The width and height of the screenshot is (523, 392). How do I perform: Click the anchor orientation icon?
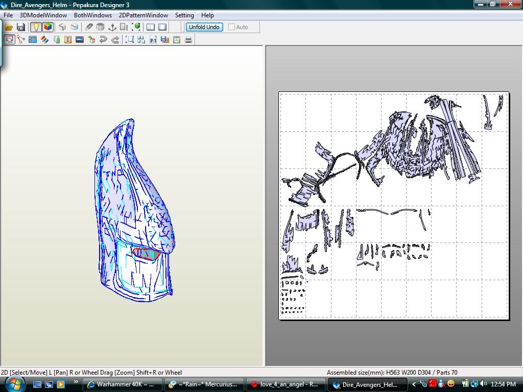point(112,27)
